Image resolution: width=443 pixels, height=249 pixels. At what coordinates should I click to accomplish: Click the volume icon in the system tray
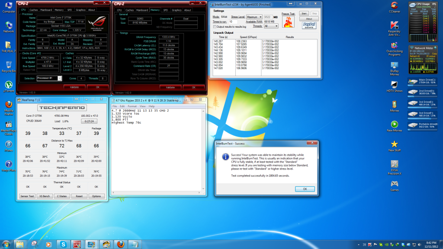(x=419, y=245)
